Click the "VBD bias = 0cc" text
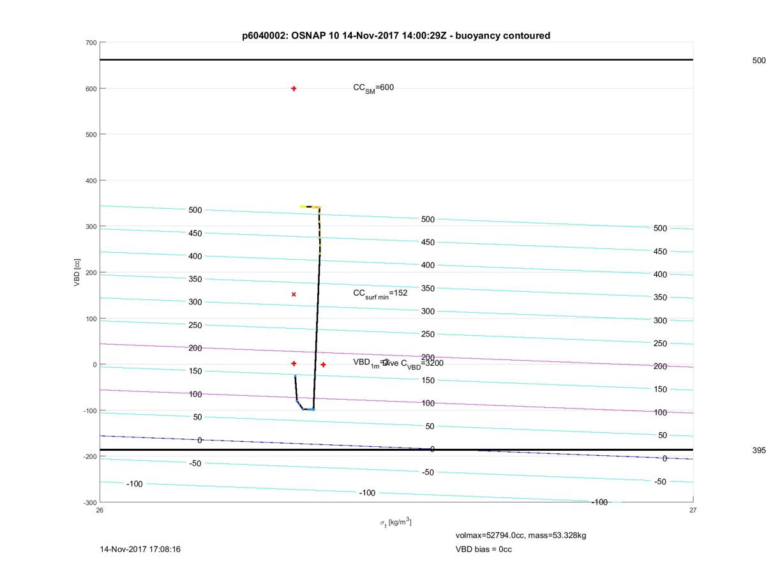 coord(483,549)
